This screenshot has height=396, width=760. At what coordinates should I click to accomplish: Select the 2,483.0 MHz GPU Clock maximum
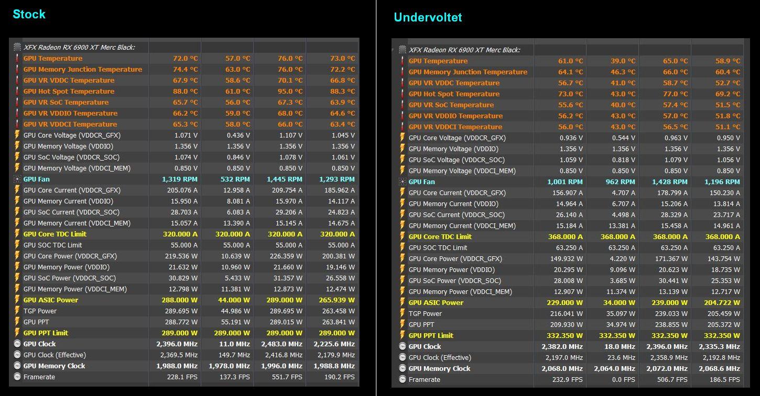click(x=282, y=344)
